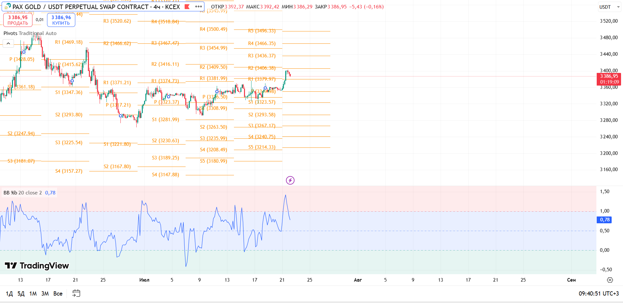This screenshot has width=623, height=303.
Task: Open the USDT currency dropdown
Action: pos(609,7)
